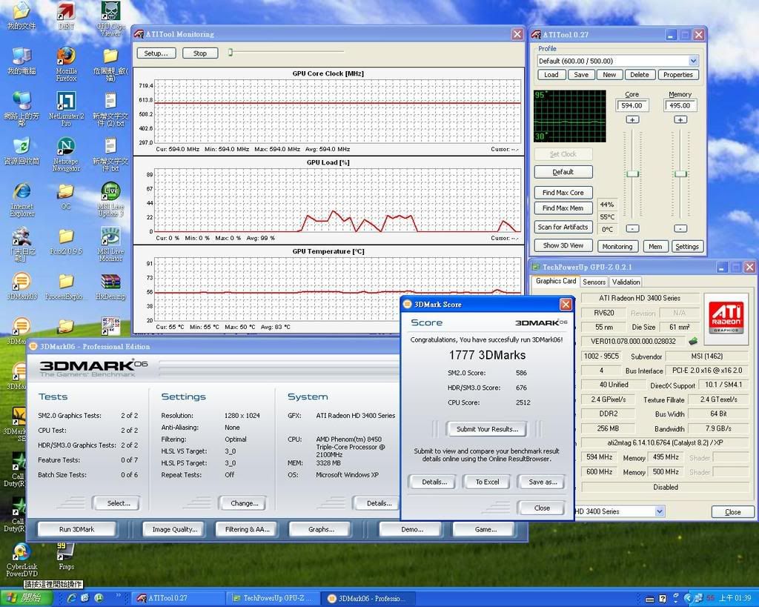Viewport: 759px width, 607px height.
Task: Expand the HD 3400 Series card dropdown in GPU-Z
Action: coord(659,511)
